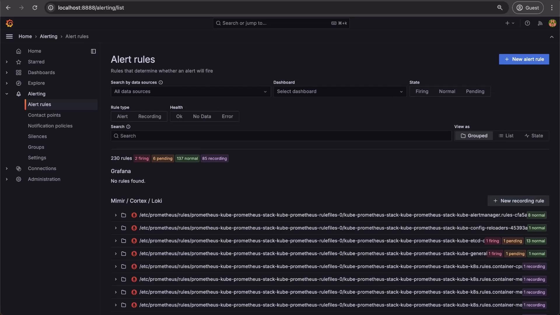Select Recording rule type filter

150,116
